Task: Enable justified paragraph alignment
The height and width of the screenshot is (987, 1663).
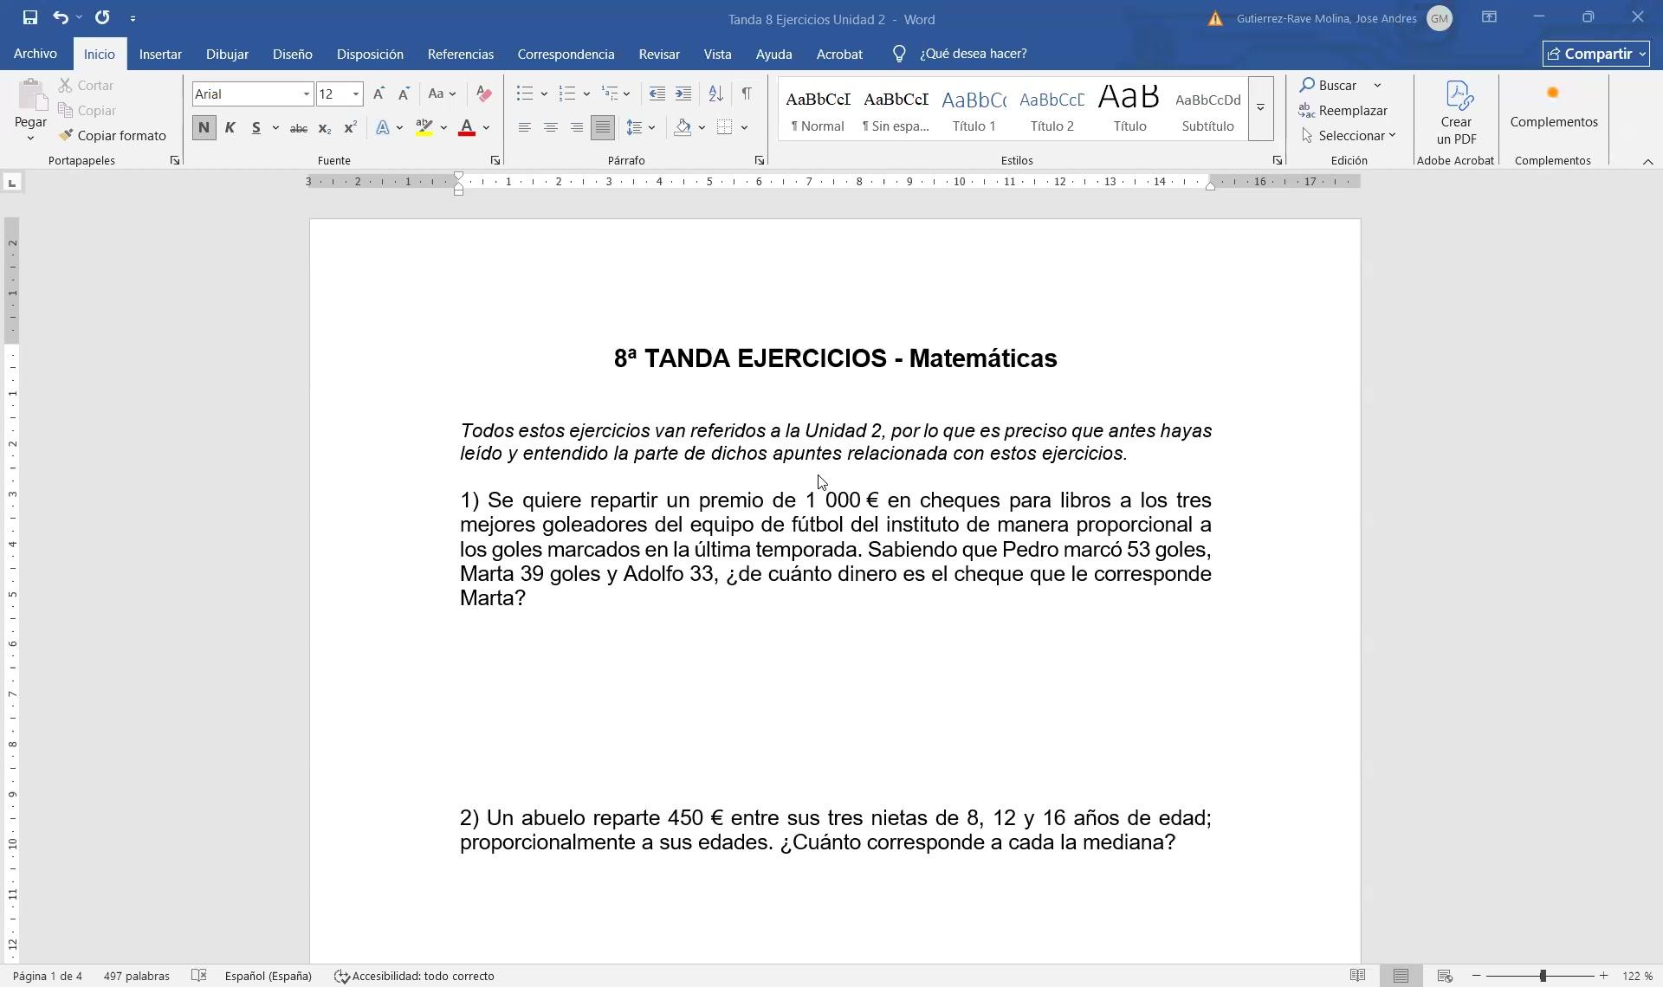Action: tap(602, 128)
